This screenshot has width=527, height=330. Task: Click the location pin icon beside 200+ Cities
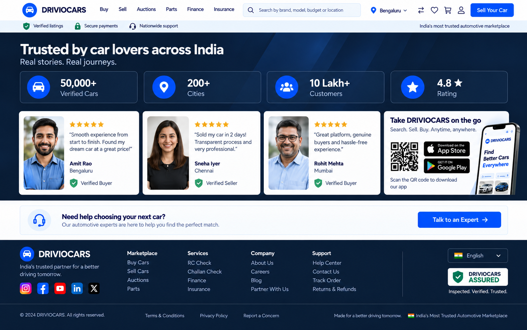coord(164,87)
